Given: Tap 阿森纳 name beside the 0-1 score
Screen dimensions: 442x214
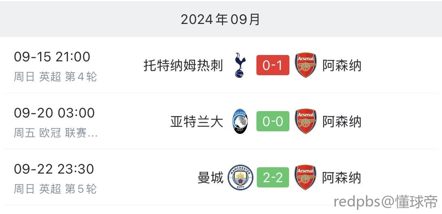Looking at the screenshot, I should (x=342, y=65).
